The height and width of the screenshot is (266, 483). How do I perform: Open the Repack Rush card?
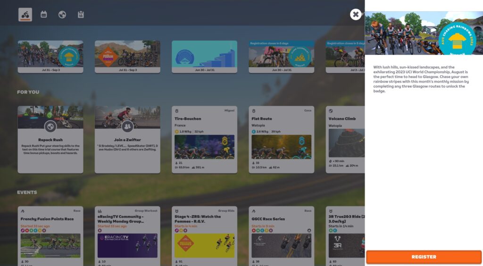50,140
